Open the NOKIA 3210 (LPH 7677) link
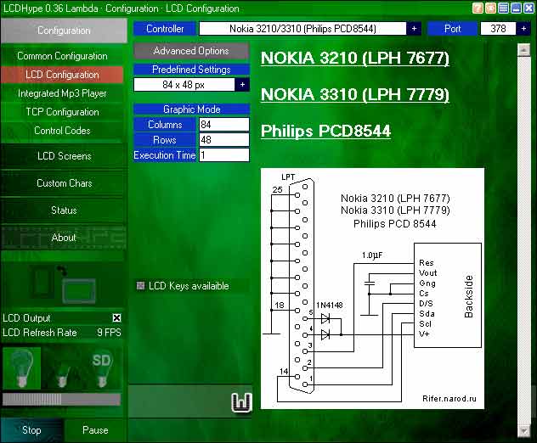The width and height of the screenshot is (537, 443). click(355, 59)
